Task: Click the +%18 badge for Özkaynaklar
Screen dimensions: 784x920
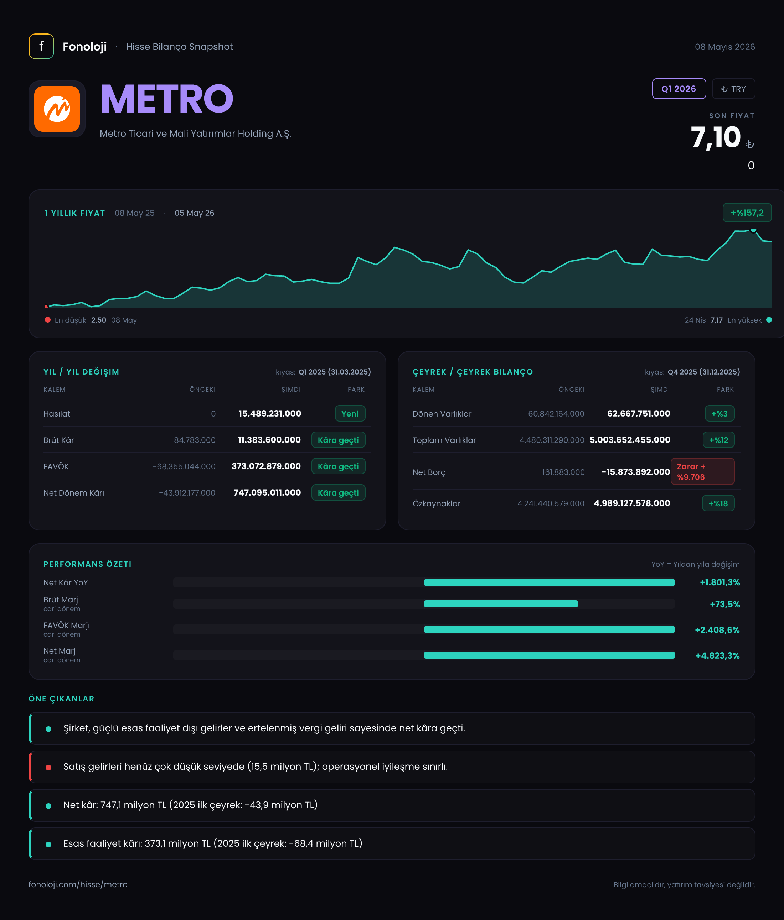Action: click(718, 503)
